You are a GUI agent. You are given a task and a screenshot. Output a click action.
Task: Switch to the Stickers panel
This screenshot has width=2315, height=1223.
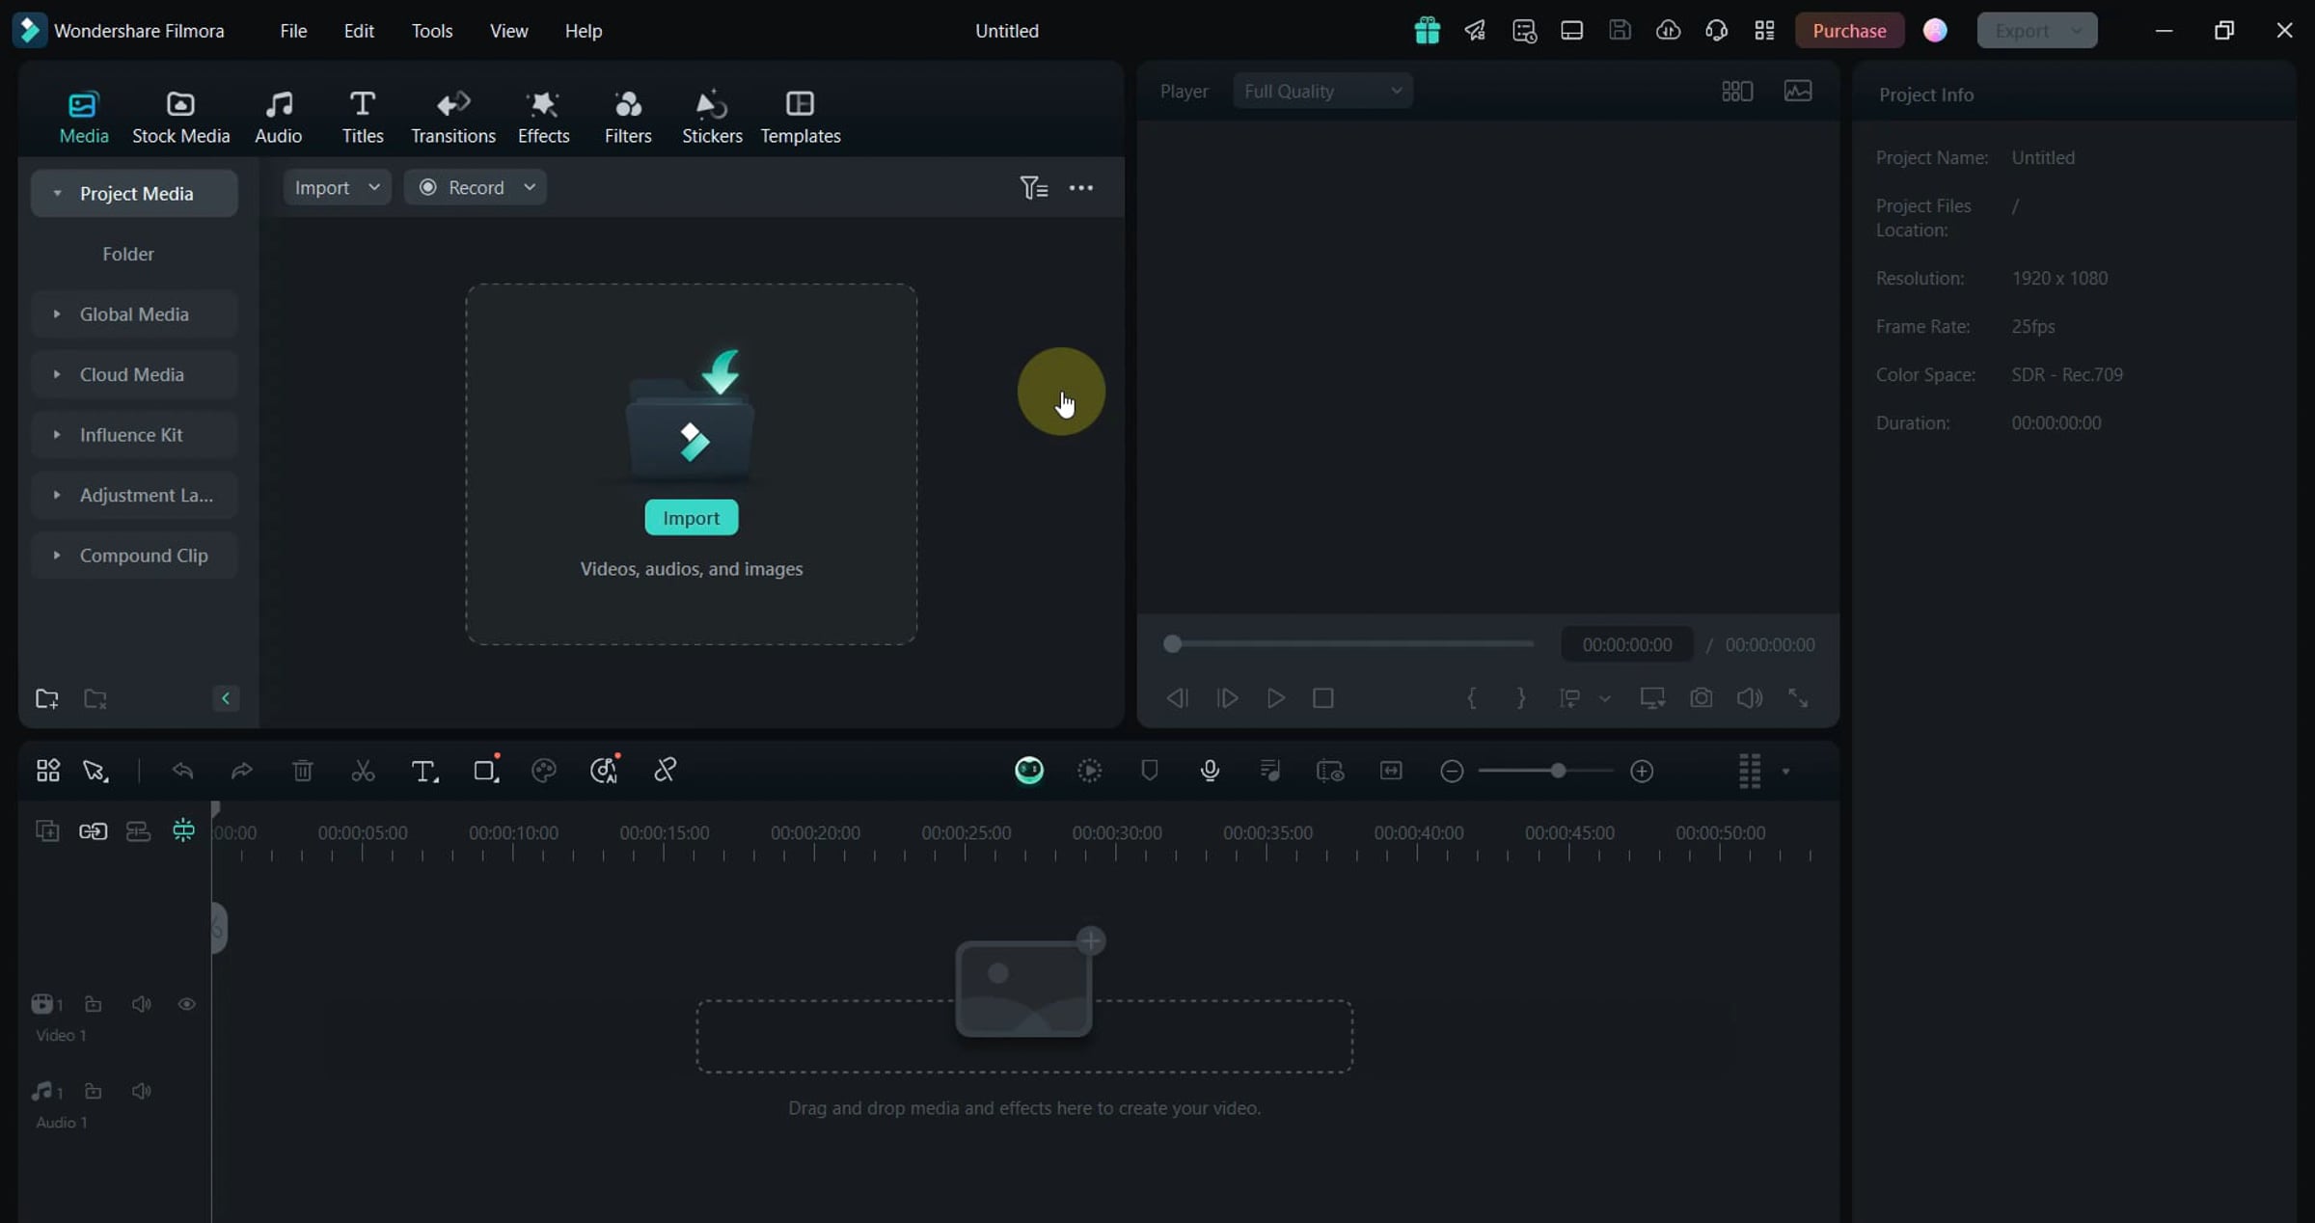pos(712,114)
